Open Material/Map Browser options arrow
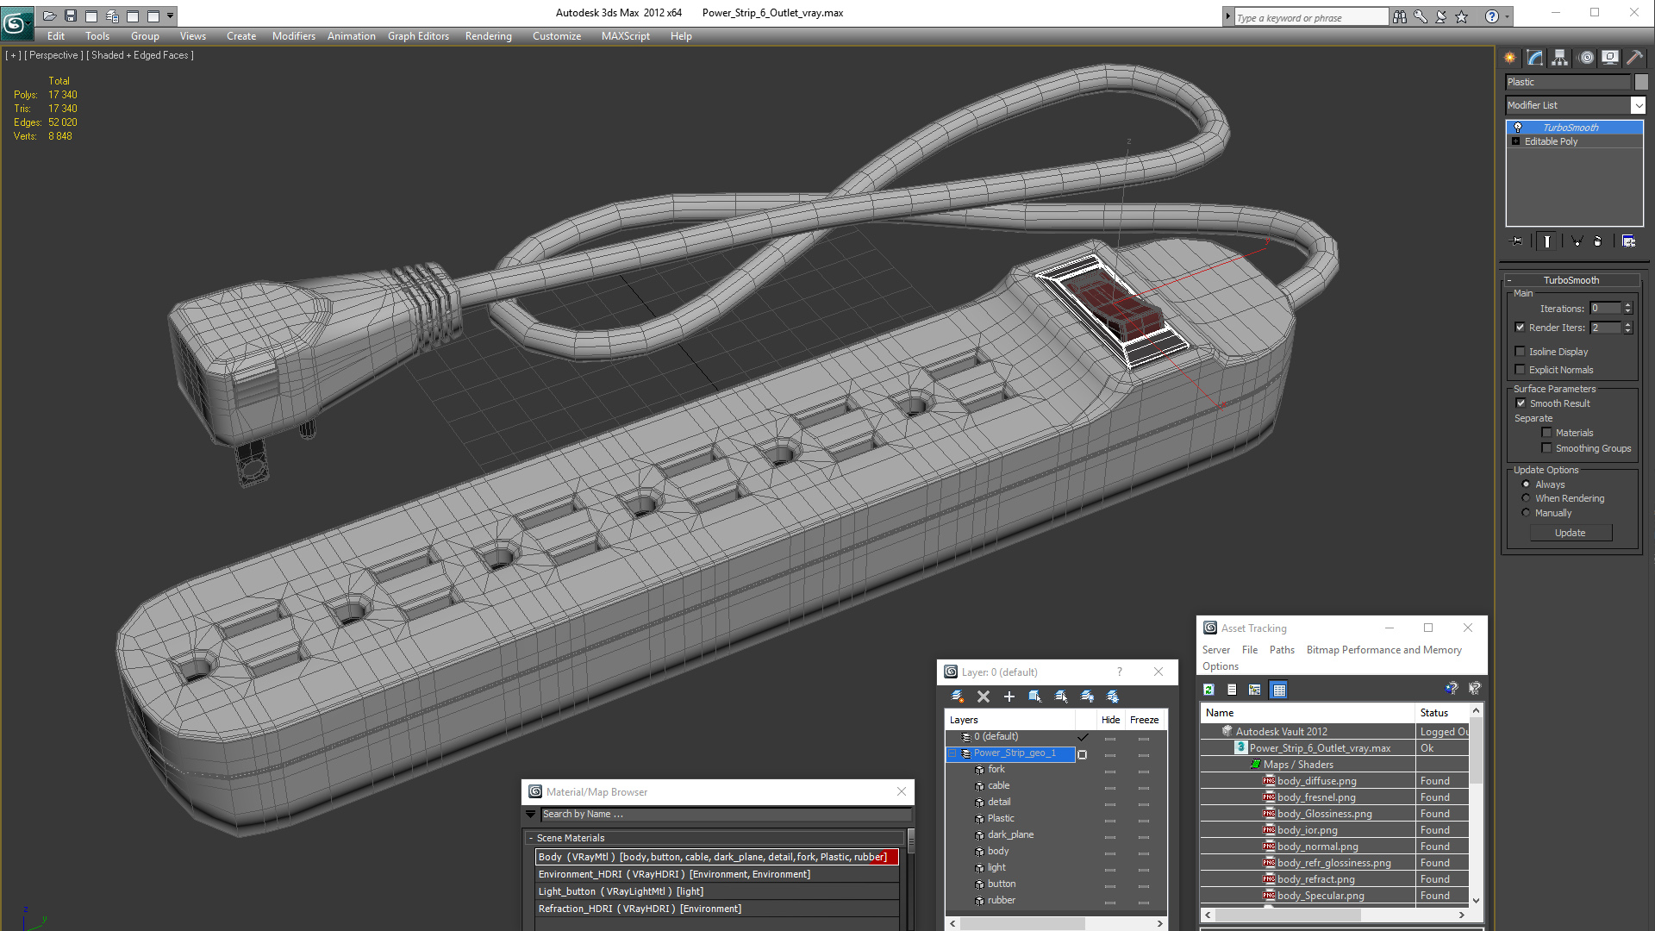The width and height of the screenshot is (1655, 931). click(531, 814)
